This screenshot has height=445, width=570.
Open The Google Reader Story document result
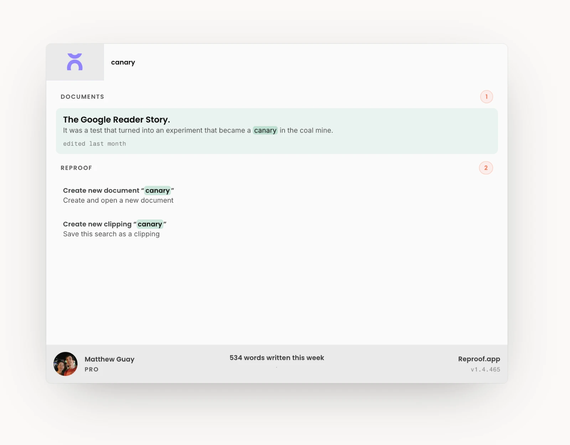(x=277, y=131)
